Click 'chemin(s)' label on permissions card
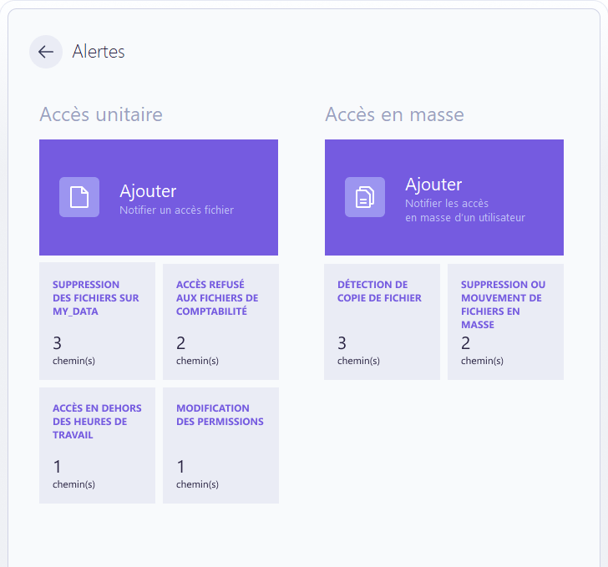Viewport: 608px width, 567px height. 197,484
